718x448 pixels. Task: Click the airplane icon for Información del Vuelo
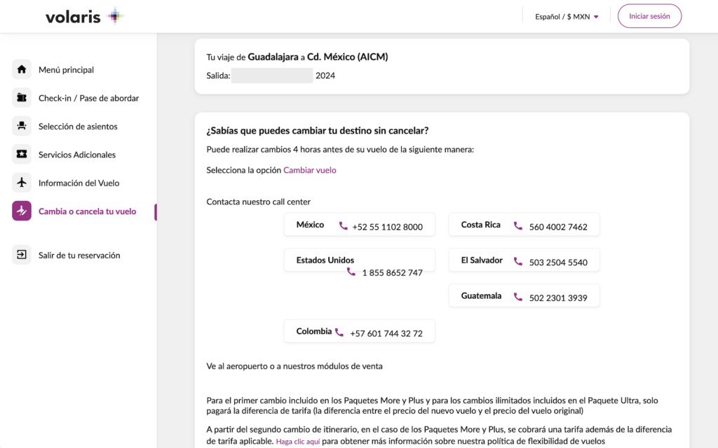click(x=22, y=183)
